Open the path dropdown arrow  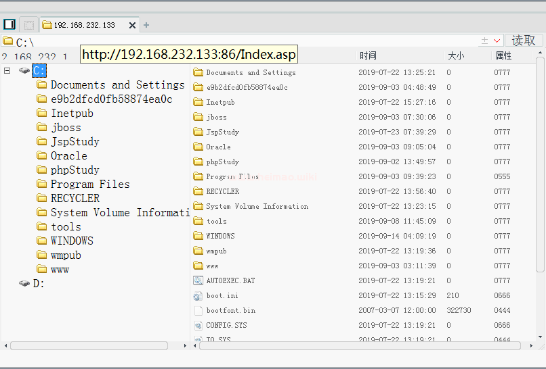[x=496, y=41]
